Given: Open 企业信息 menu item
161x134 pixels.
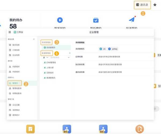Looking at the screenshot, I should [x=16, y=55].
